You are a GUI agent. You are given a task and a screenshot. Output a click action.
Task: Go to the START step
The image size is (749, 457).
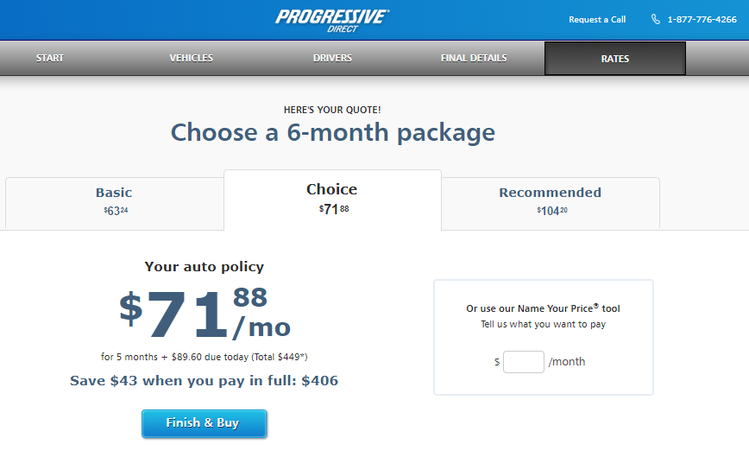pos(50,58)
